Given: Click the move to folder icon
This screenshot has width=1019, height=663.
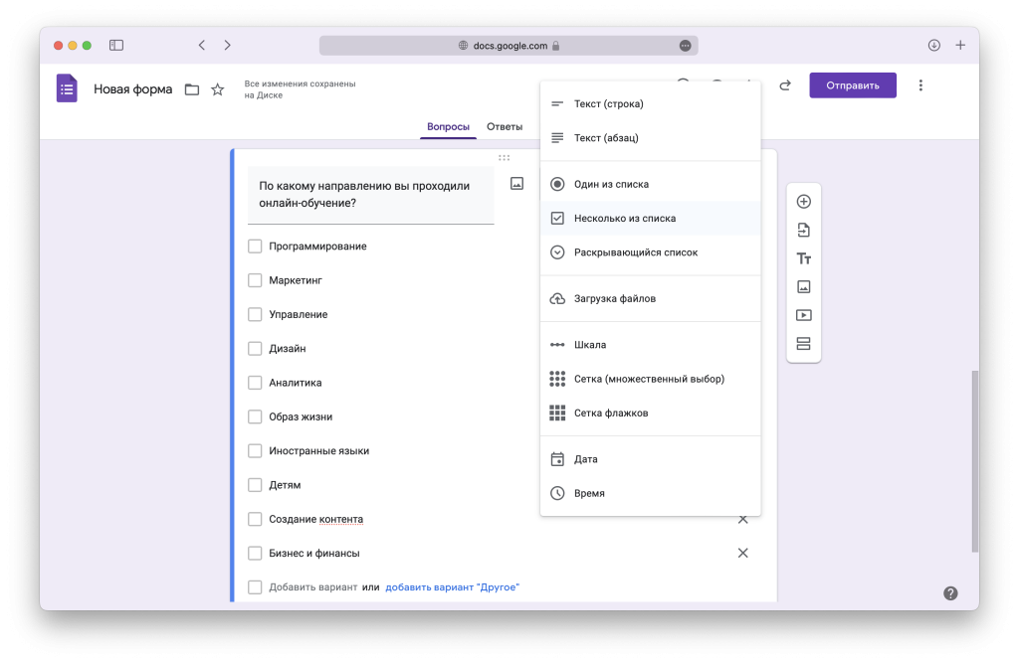Looking at the screenshot, I should point(192,89).
